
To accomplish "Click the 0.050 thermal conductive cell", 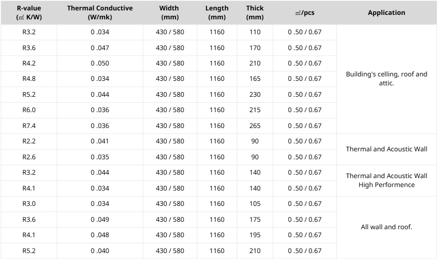I will pos(100,64).
